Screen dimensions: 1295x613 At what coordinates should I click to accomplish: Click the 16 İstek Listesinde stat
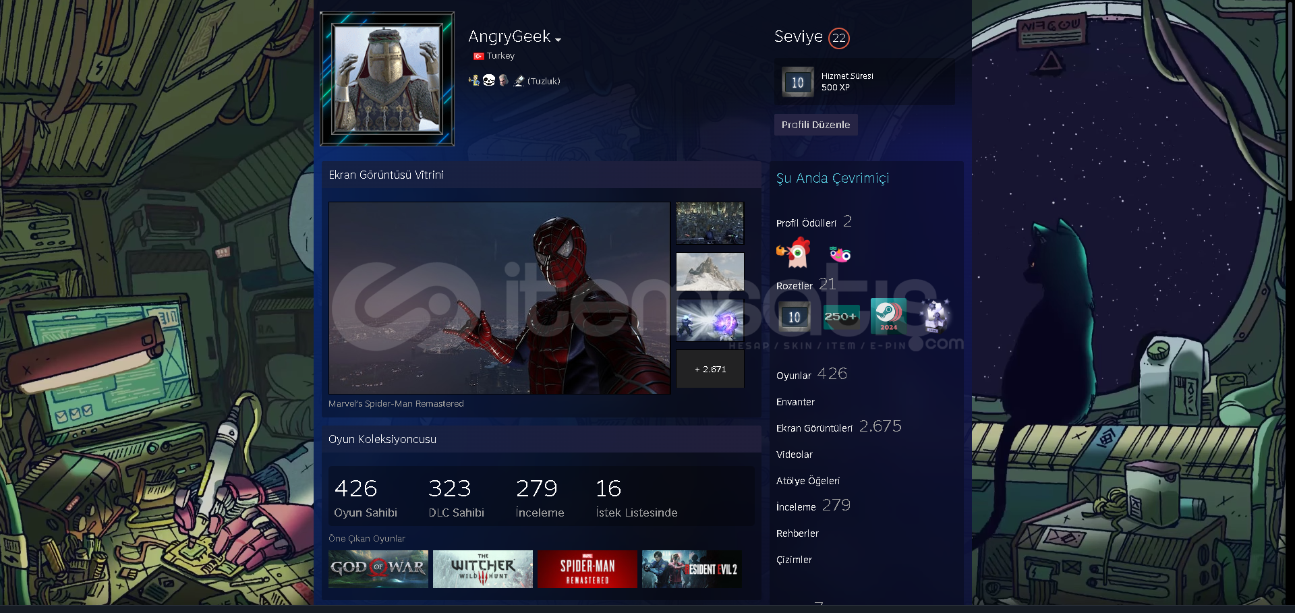[636, 498]
